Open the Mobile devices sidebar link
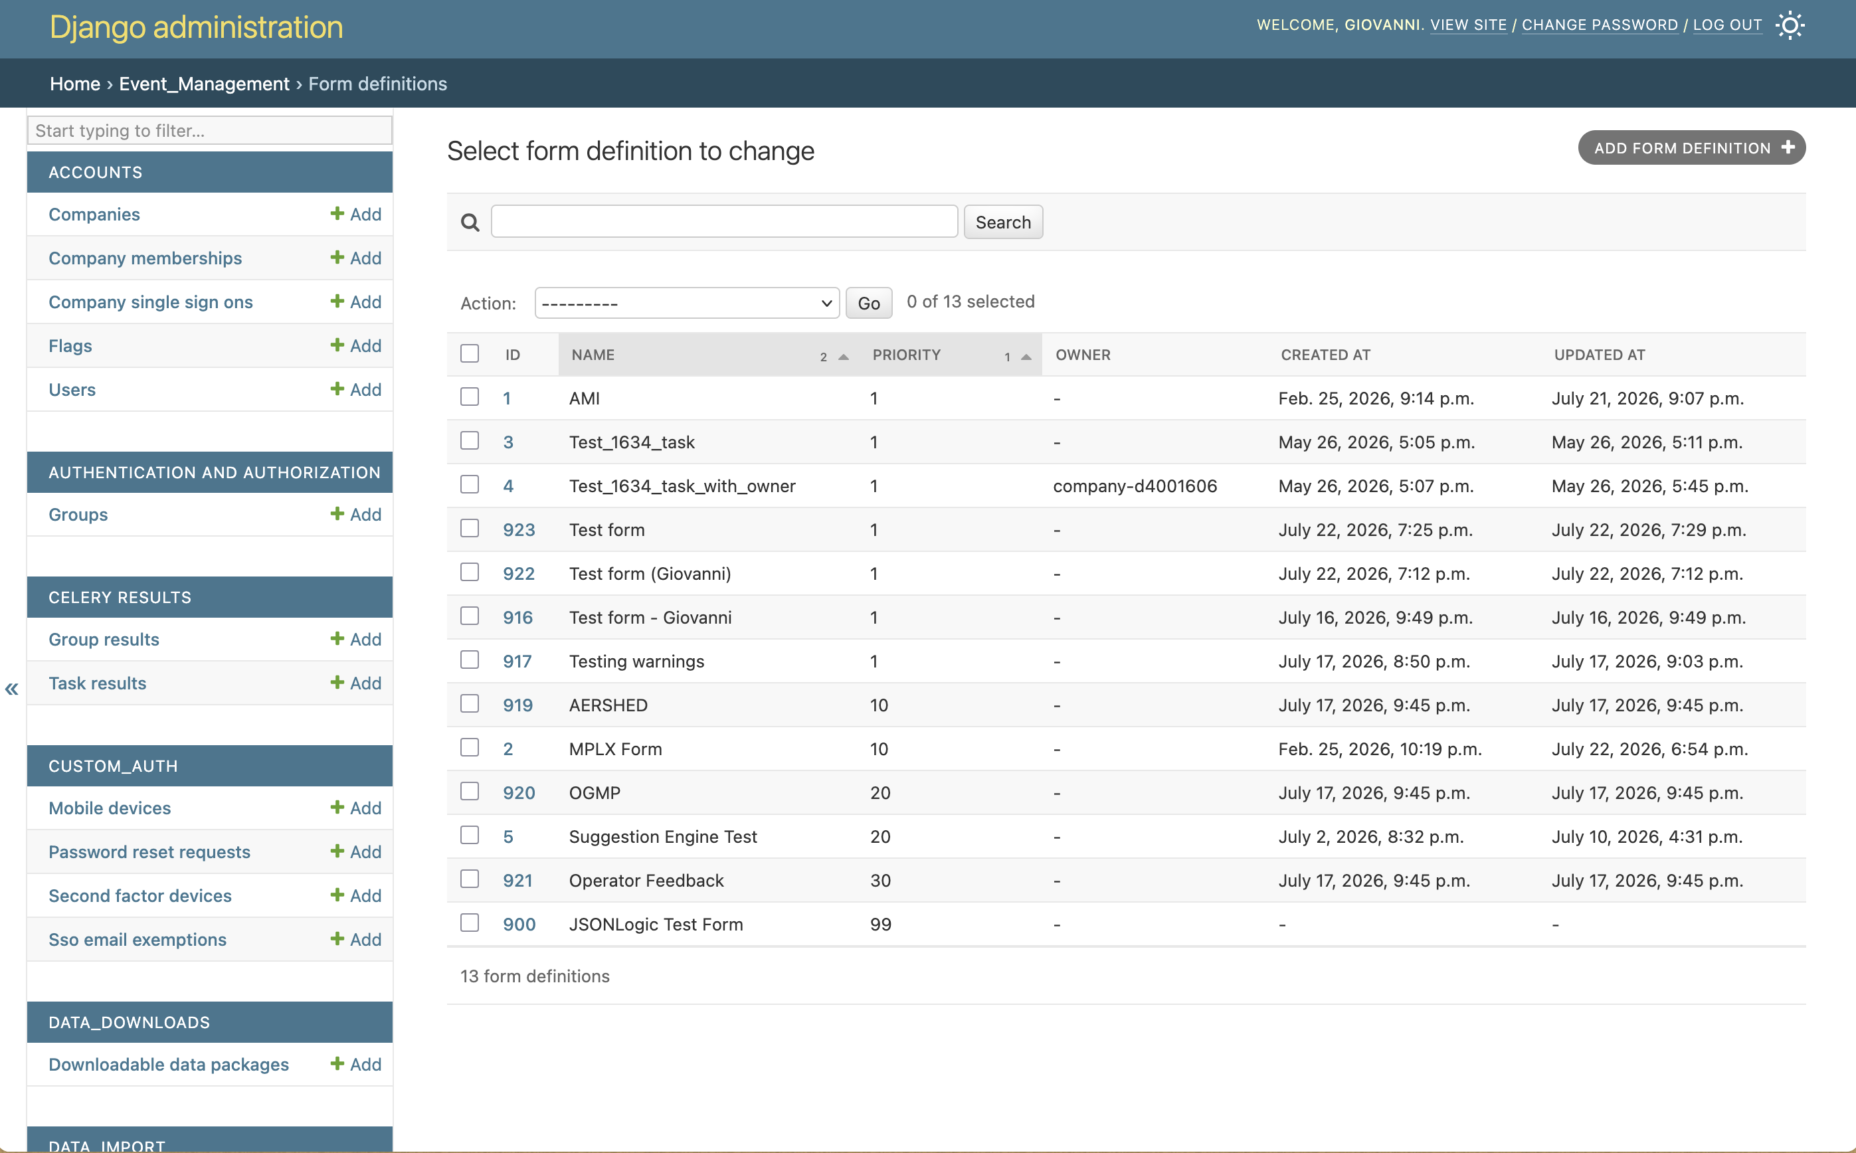 coord(110,808)
